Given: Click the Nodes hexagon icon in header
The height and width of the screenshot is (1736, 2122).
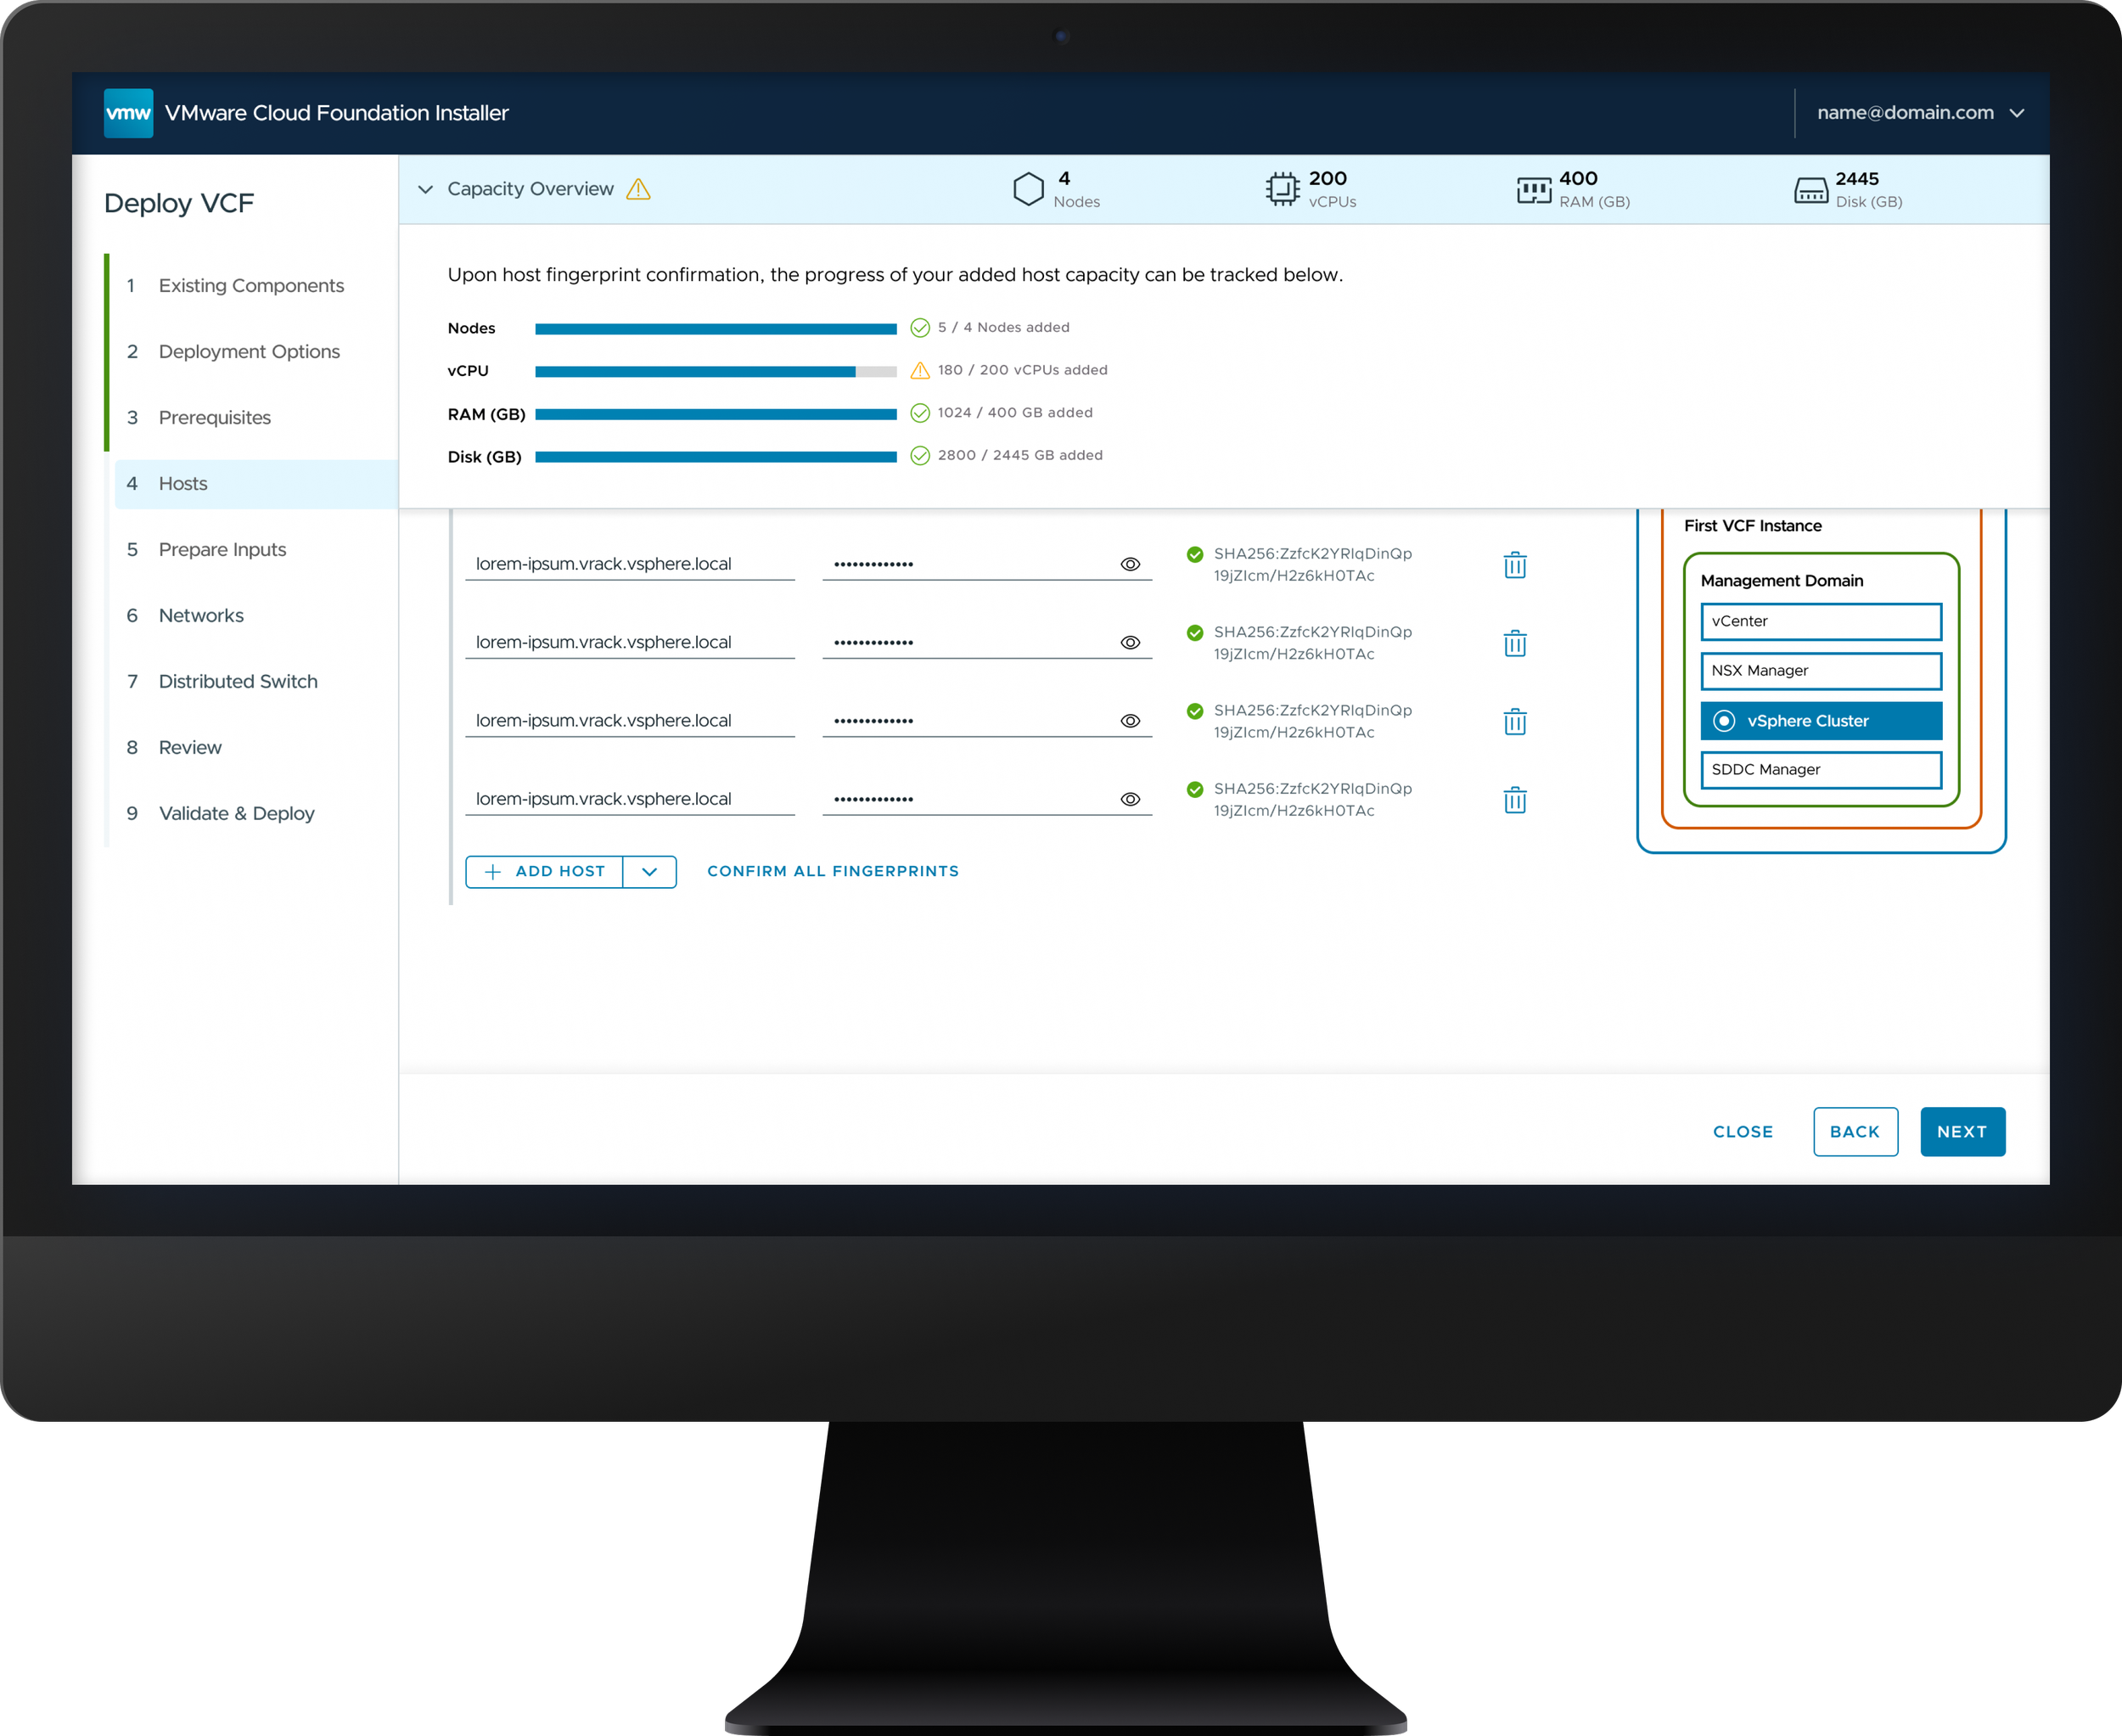Looking at the screenshot, I should coord(1028,189).
